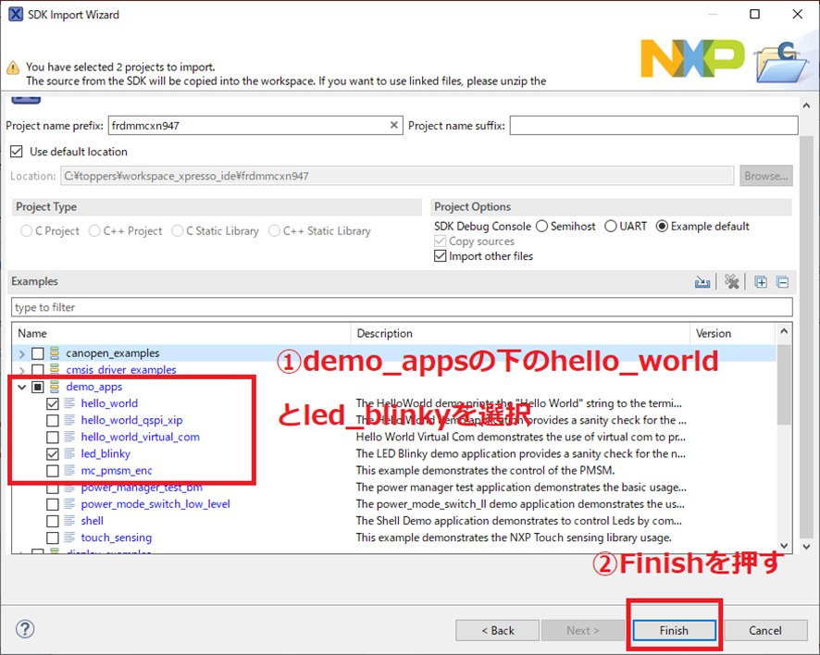Screen dimensions: 820x655
Task: Select the power_mode_switch_low_level label
Action: pos(155,504)
